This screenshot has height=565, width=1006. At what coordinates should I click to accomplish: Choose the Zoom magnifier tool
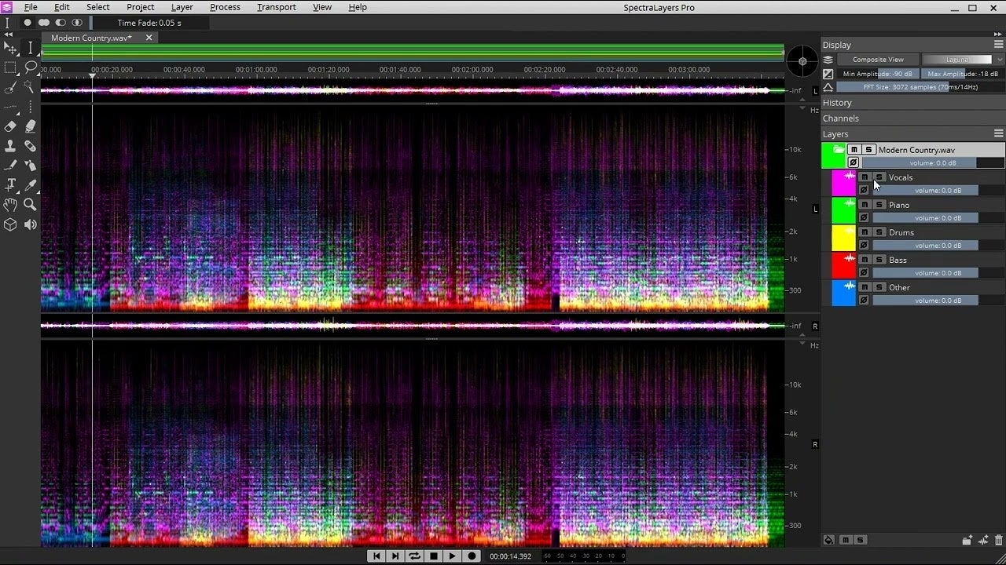tap(31, 205)
